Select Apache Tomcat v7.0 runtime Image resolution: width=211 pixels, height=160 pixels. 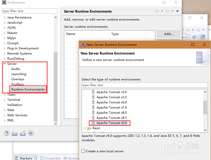[112, 108]
